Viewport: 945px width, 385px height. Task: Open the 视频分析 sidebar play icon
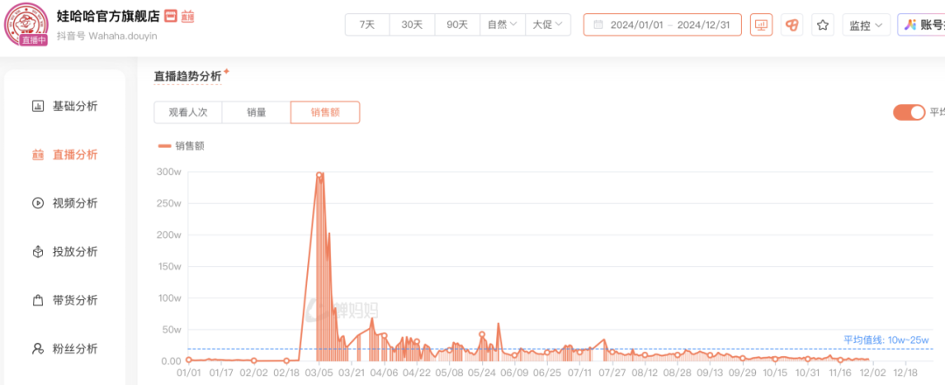(x=38, y=203)
